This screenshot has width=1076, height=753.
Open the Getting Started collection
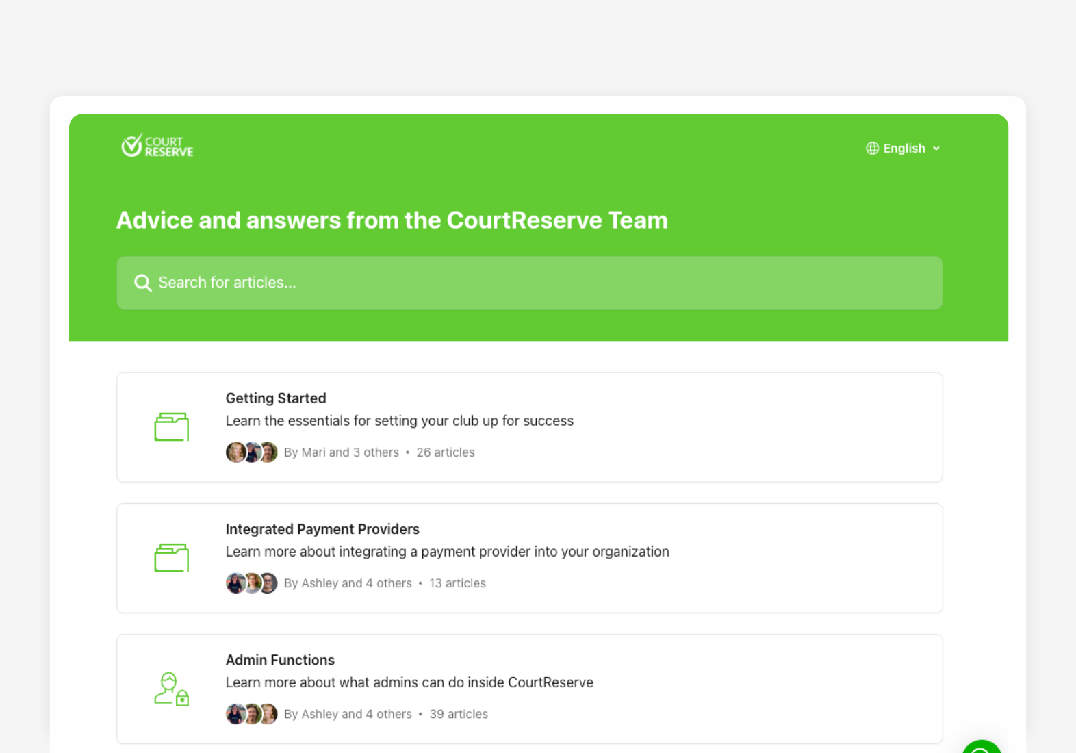click(276, 398)
